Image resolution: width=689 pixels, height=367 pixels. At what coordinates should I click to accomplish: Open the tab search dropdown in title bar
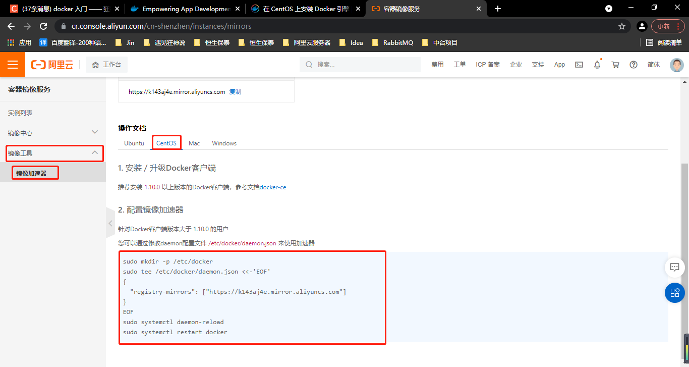click(x=609, y=9)
